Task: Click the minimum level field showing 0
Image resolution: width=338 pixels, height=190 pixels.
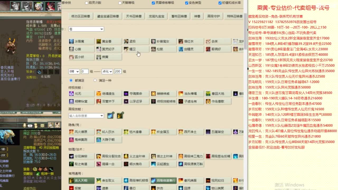Action: [x=84, y=71]
